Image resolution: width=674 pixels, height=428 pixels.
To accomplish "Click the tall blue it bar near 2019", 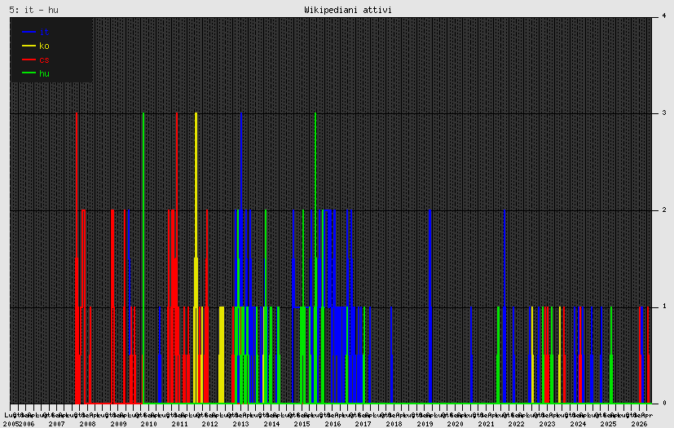I will [430, 307].
